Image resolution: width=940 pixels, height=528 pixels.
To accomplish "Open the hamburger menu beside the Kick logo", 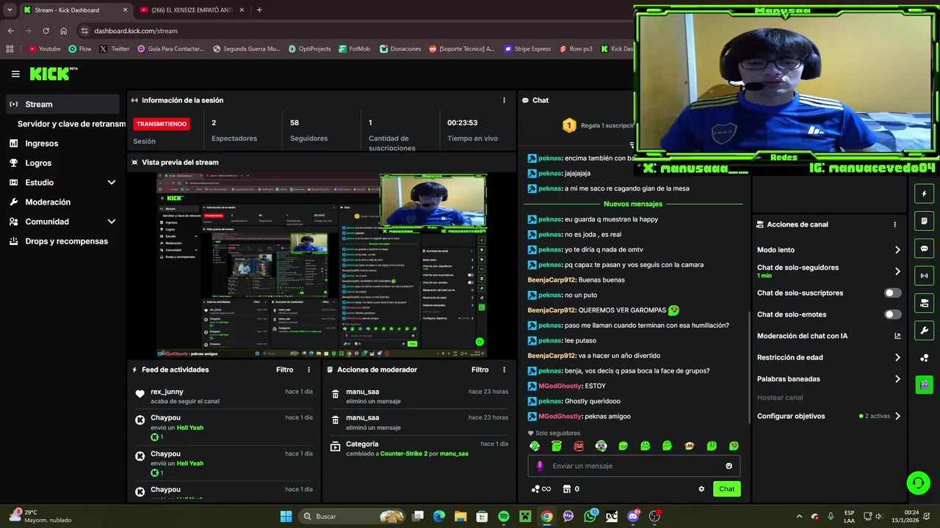I will pos(15,74).
